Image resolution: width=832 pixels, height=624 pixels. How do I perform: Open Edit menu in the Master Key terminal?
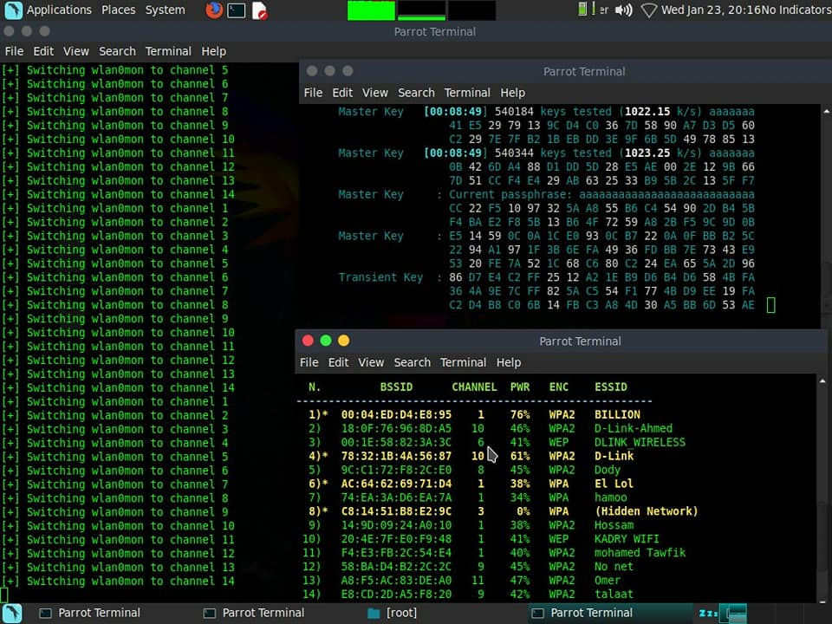(342, 93)
